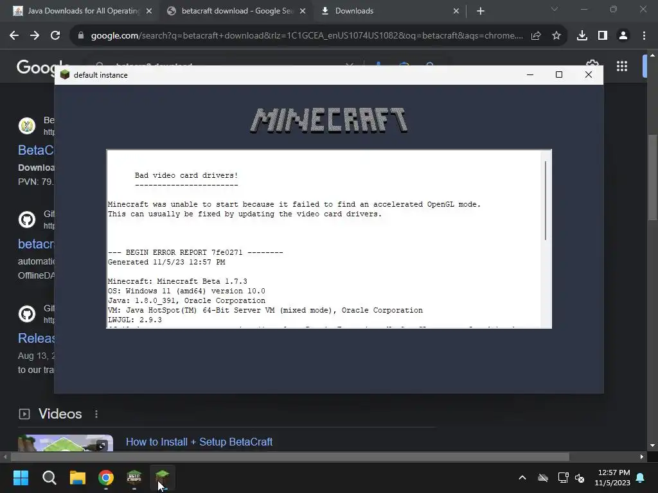Minimize the default instance window
This screenshot has height=493, width=658.
530,74
